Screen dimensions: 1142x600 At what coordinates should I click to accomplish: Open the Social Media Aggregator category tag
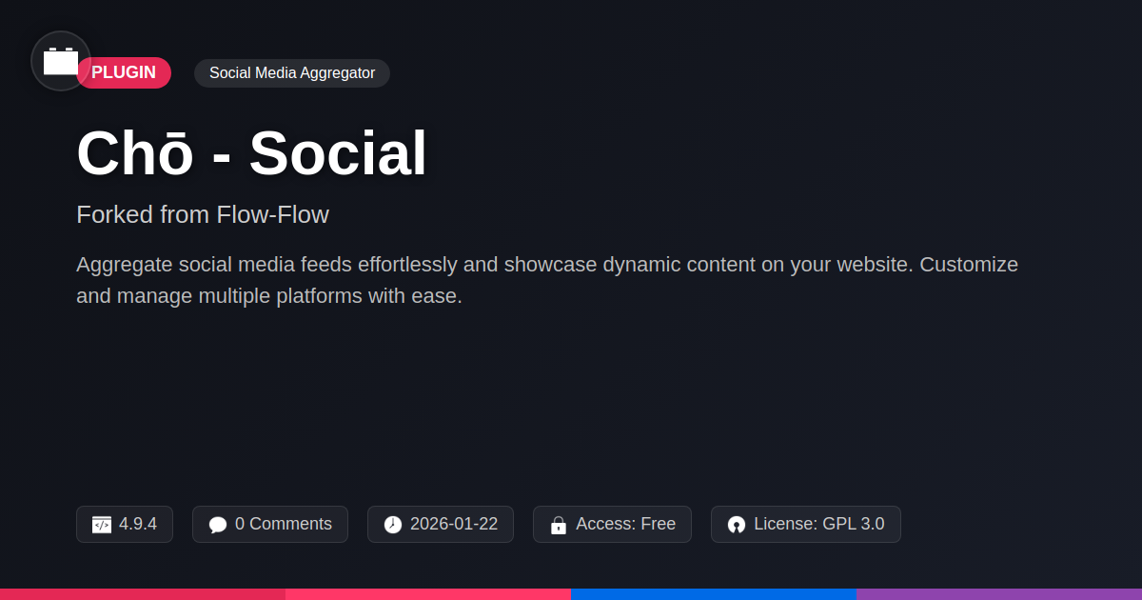coord(292,73)
